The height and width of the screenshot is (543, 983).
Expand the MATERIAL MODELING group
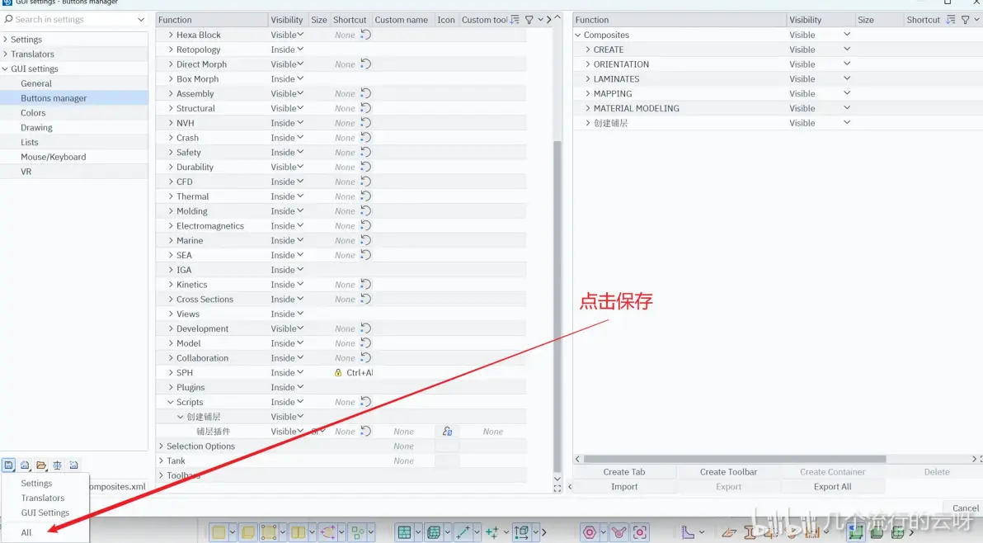click(x=588, y=108)
